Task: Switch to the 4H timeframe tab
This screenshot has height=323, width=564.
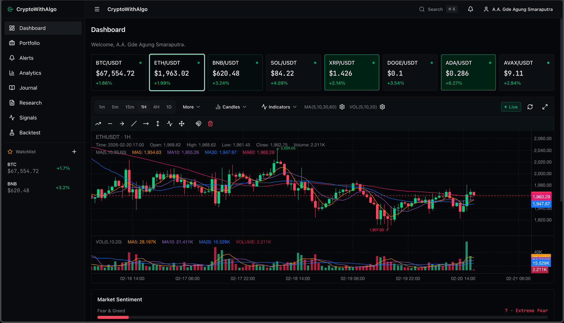Action: click(156, 107)
